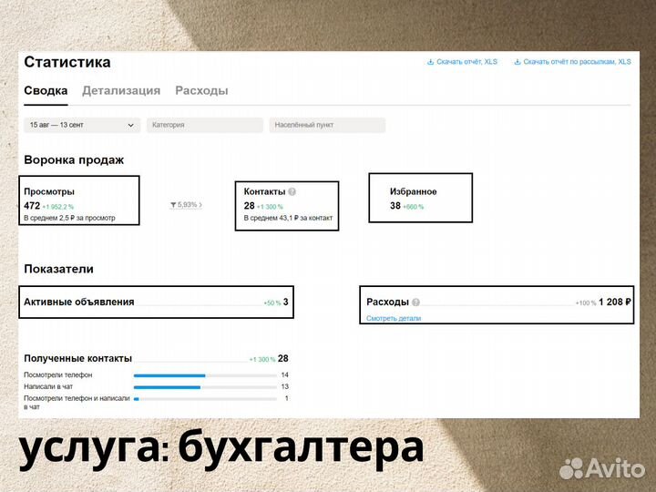Screen dimensions: 656x492
Task: Click the help icon next to Контакты
Action: tap(292, 191)
